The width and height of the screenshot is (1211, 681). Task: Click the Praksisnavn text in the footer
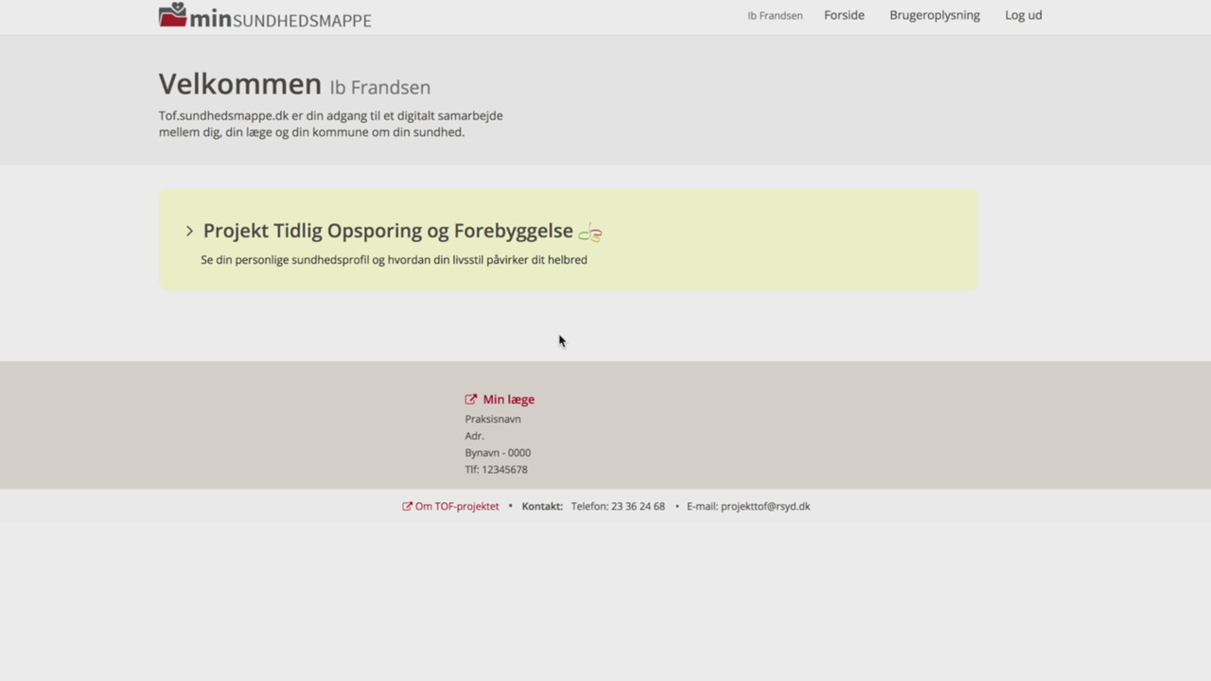click(493, 419)
